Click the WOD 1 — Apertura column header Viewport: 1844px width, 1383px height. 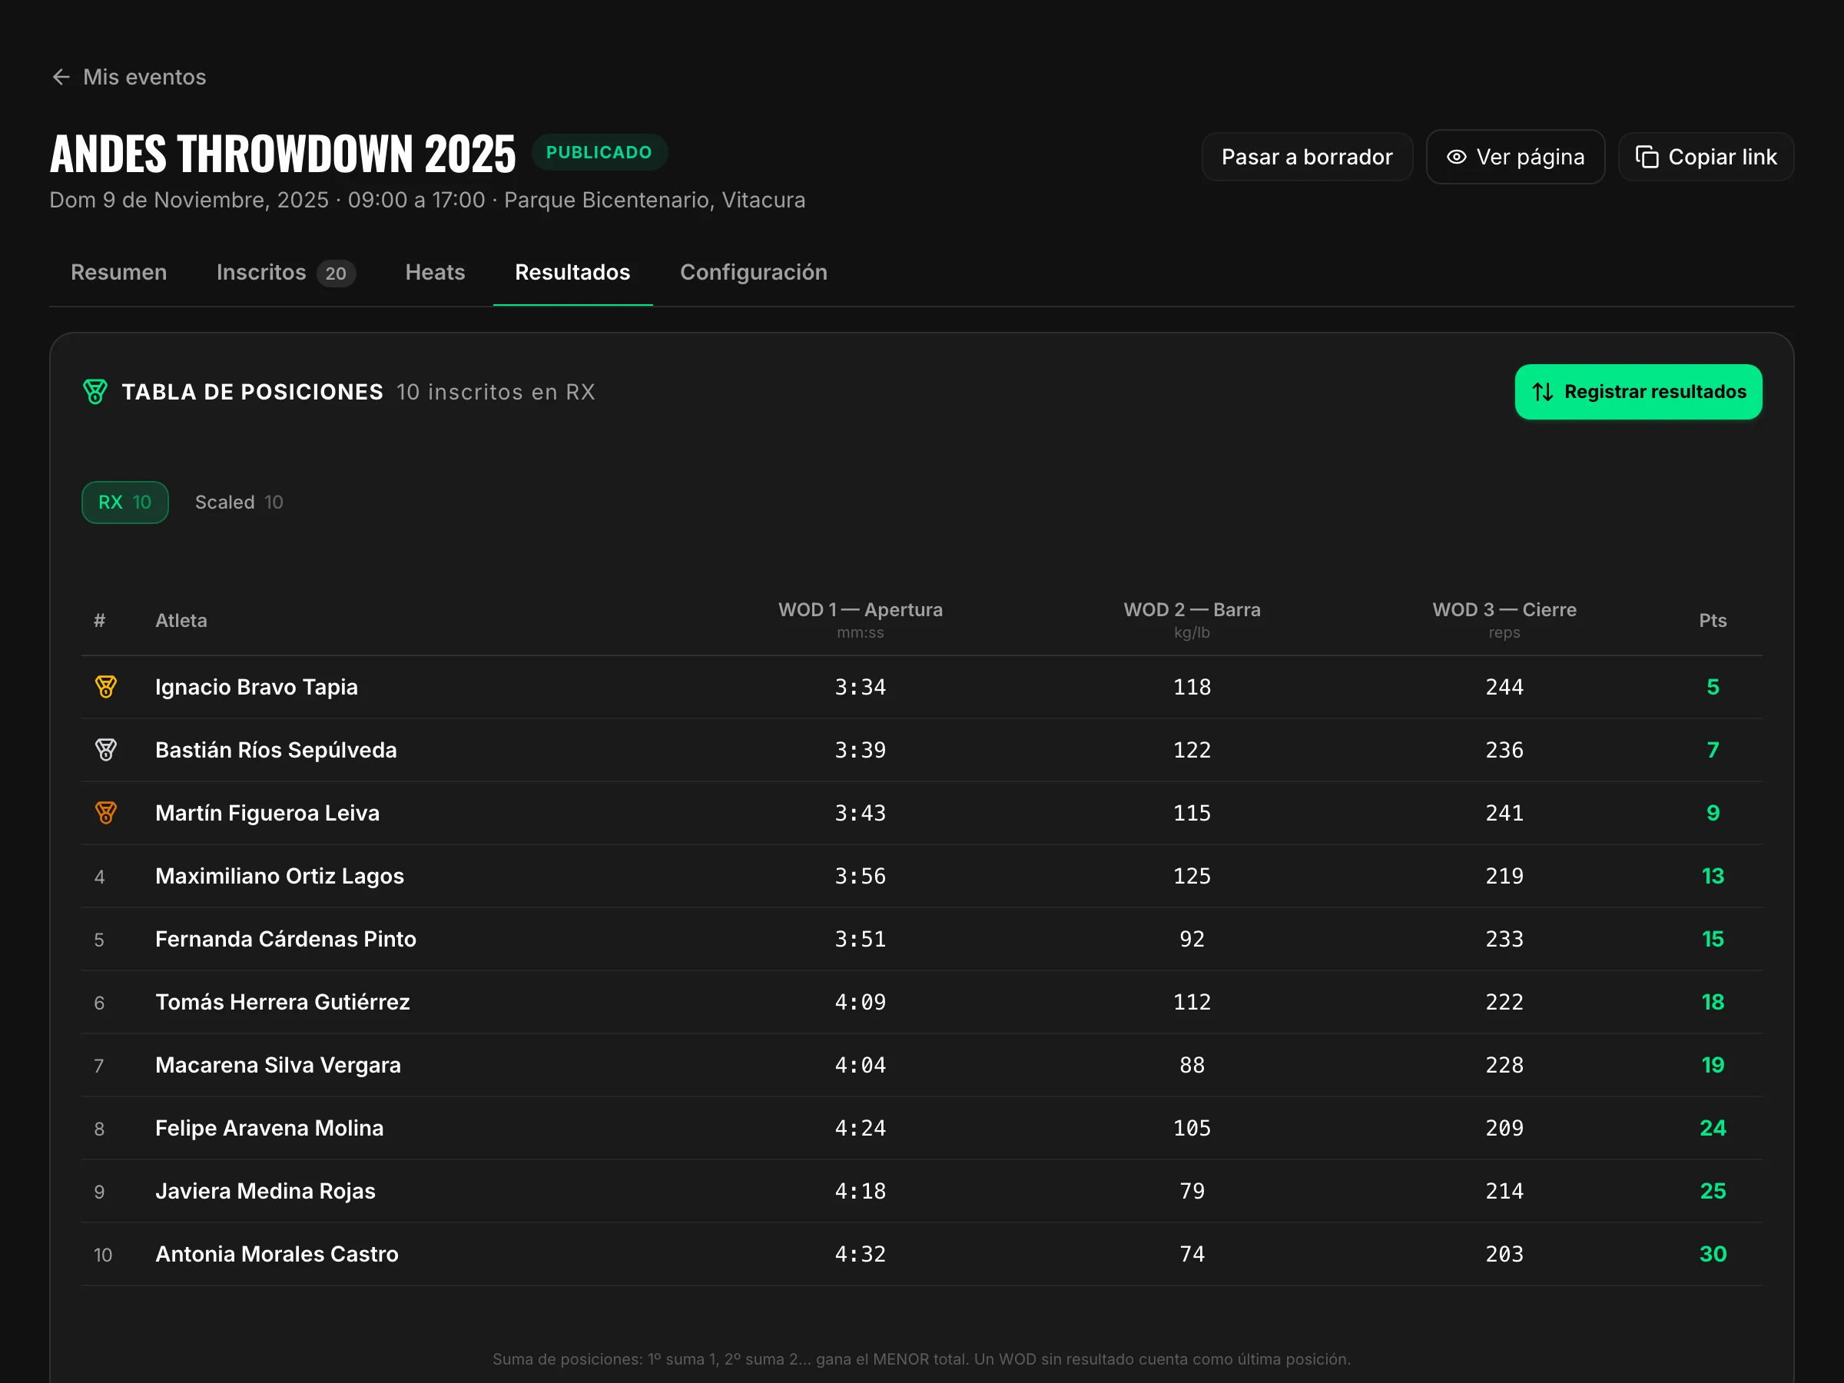[861, 620]
